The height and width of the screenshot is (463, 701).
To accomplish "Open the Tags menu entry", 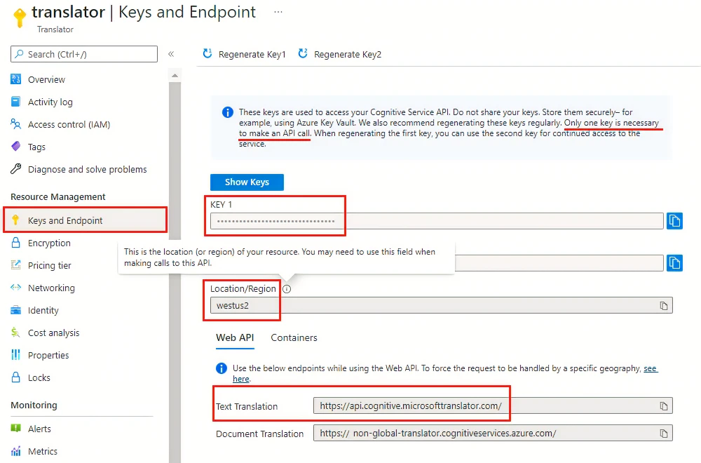I will [x=36, y=147].
